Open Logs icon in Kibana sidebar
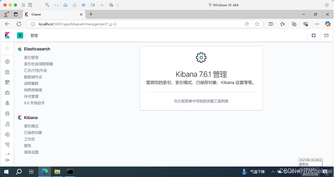The width and height of the screenshot is (334, 177). pyautogui.click(x=7, y=135)
